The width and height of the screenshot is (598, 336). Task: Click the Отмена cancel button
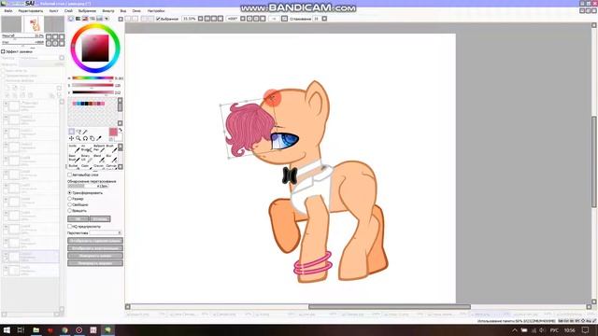tap(100, 218)
